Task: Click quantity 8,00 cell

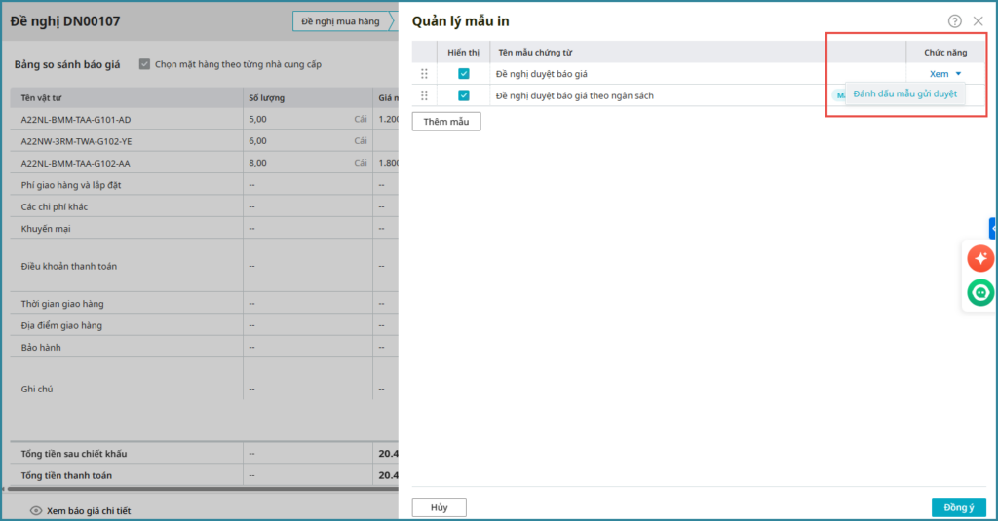Action: pos(308,163)
